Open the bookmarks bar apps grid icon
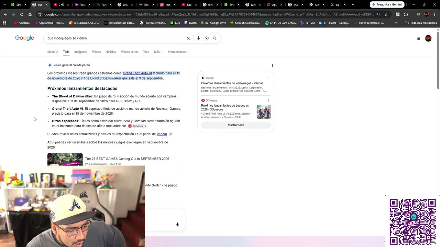This screenshot has height=247, width=440. click(x=4, y=23)
